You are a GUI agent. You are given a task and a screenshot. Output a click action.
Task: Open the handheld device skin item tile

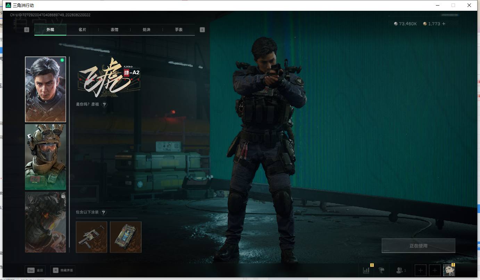(126, 237)
